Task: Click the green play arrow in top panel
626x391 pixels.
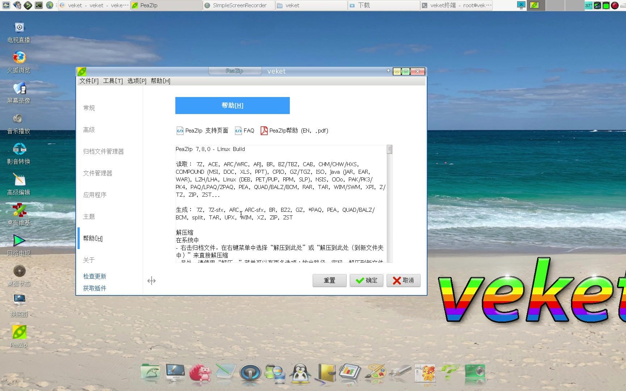Action: pos(28,5)
